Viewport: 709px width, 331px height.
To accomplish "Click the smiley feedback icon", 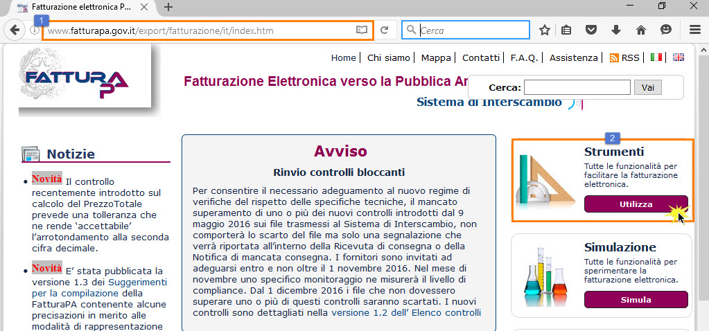I will point(665,30).
